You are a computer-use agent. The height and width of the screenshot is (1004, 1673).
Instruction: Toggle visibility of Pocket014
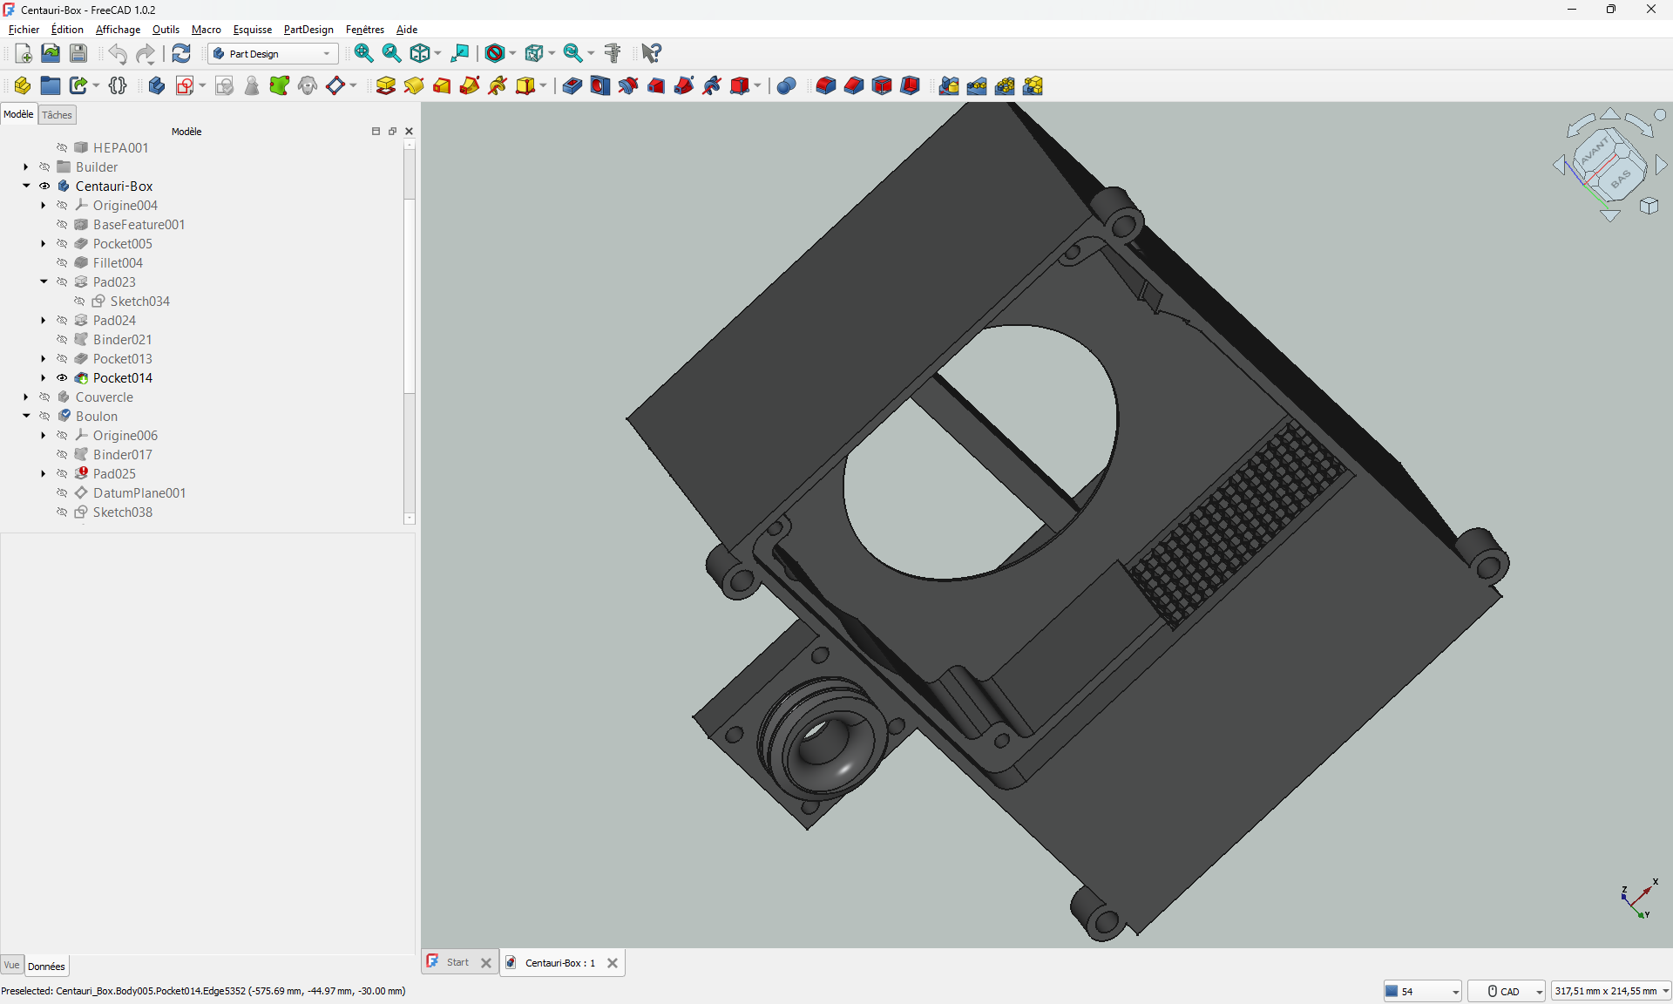(x=62, y=378)
